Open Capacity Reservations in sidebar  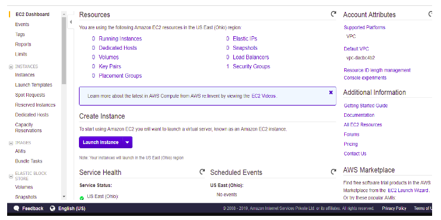28,127
